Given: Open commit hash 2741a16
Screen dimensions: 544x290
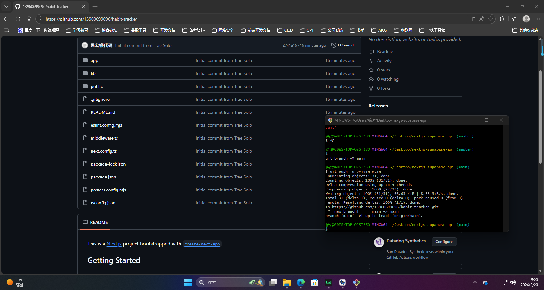Looking at the screenshot, I should (290, 45).
